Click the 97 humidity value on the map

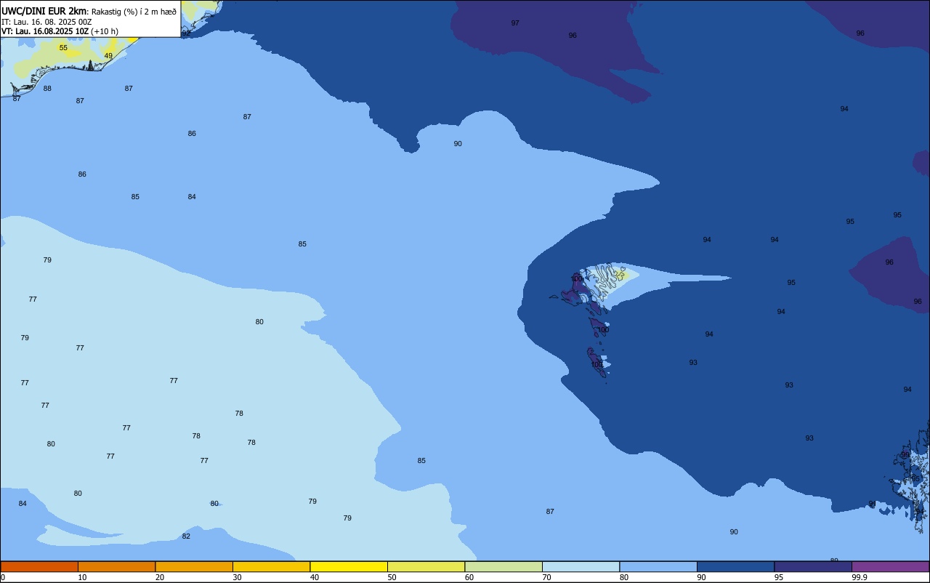pyautogui.click(x=515, y=23)
